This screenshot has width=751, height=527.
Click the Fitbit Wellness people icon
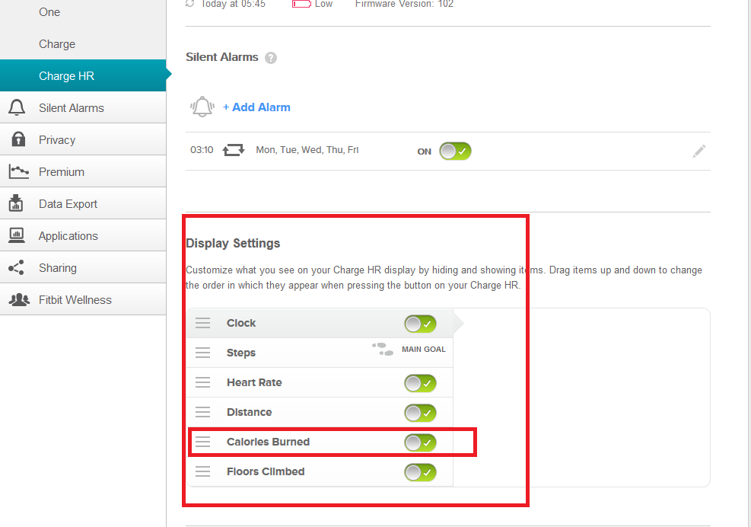tap(19, 300)
